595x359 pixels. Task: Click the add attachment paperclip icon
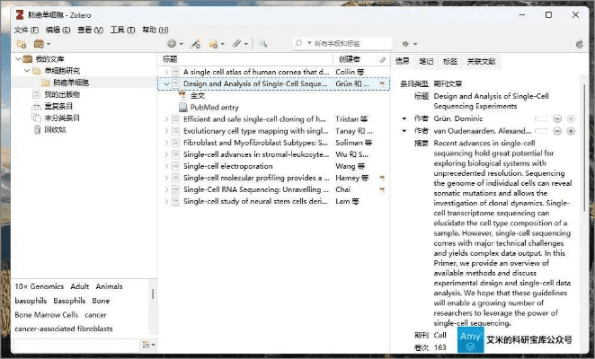point(237,43)
